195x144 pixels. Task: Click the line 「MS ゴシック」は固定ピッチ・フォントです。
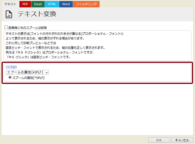[38, 57]
